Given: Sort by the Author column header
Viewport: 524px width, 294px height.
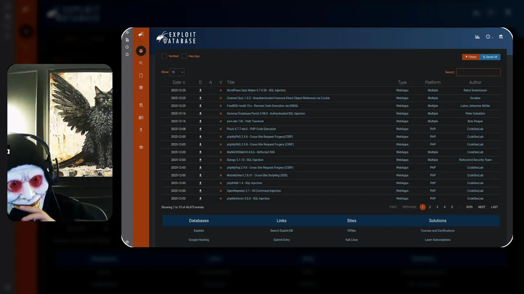Looking at the screenshot, I should (475, 82).
